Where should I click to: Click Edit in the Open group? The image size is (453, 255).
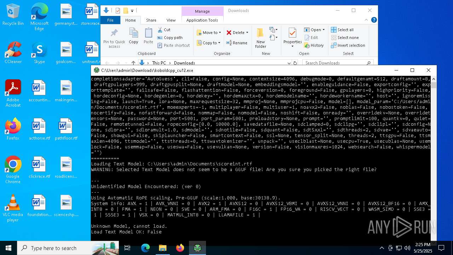pyautogui.click(x=311, y=38)
